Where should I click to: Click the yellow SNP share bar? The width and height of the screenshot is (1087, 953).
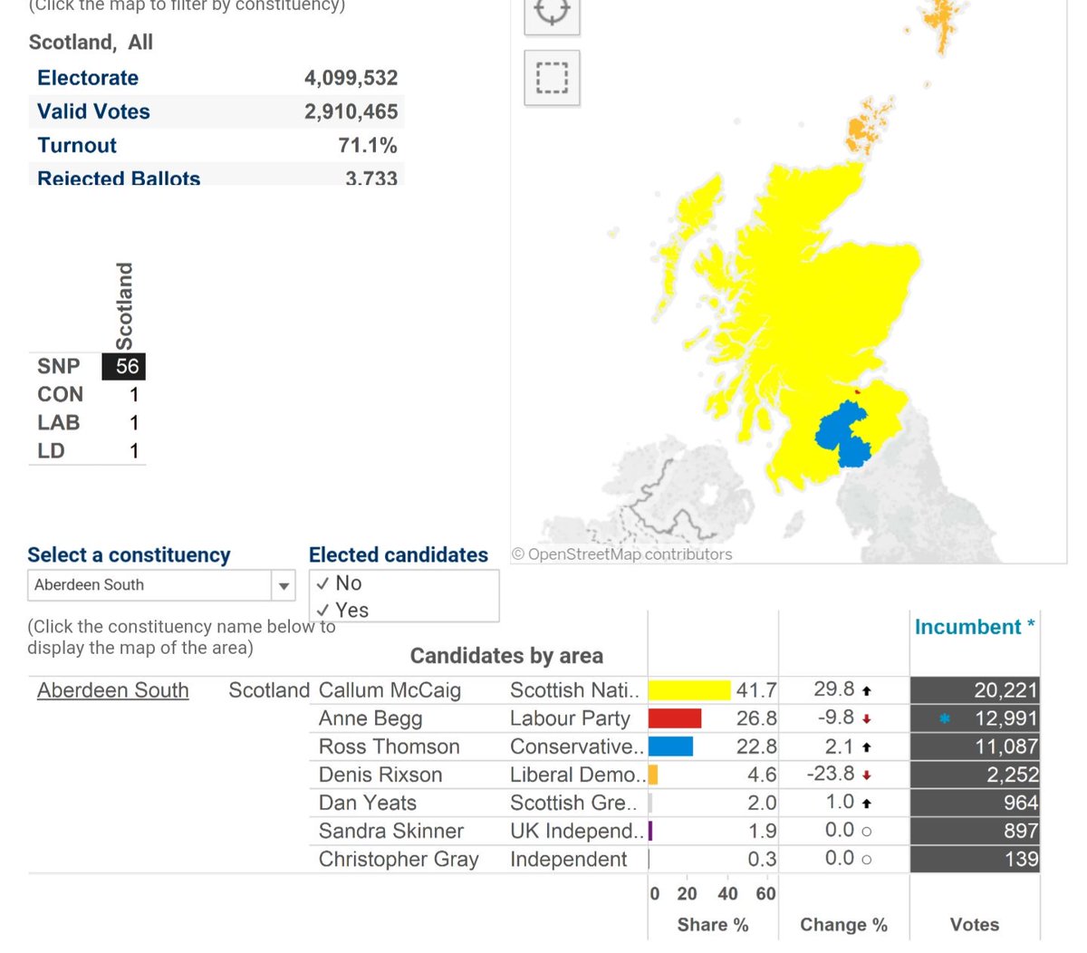point(689,690)
